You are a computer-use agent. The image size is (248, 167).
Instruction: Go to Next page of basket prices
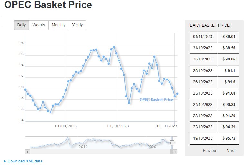[x=231, y=151]
